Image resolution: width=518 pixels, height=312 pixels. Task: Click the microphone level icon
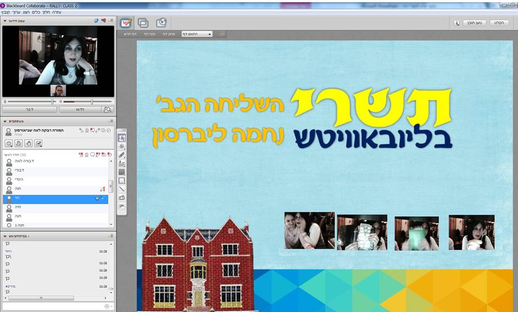(5, 102)
